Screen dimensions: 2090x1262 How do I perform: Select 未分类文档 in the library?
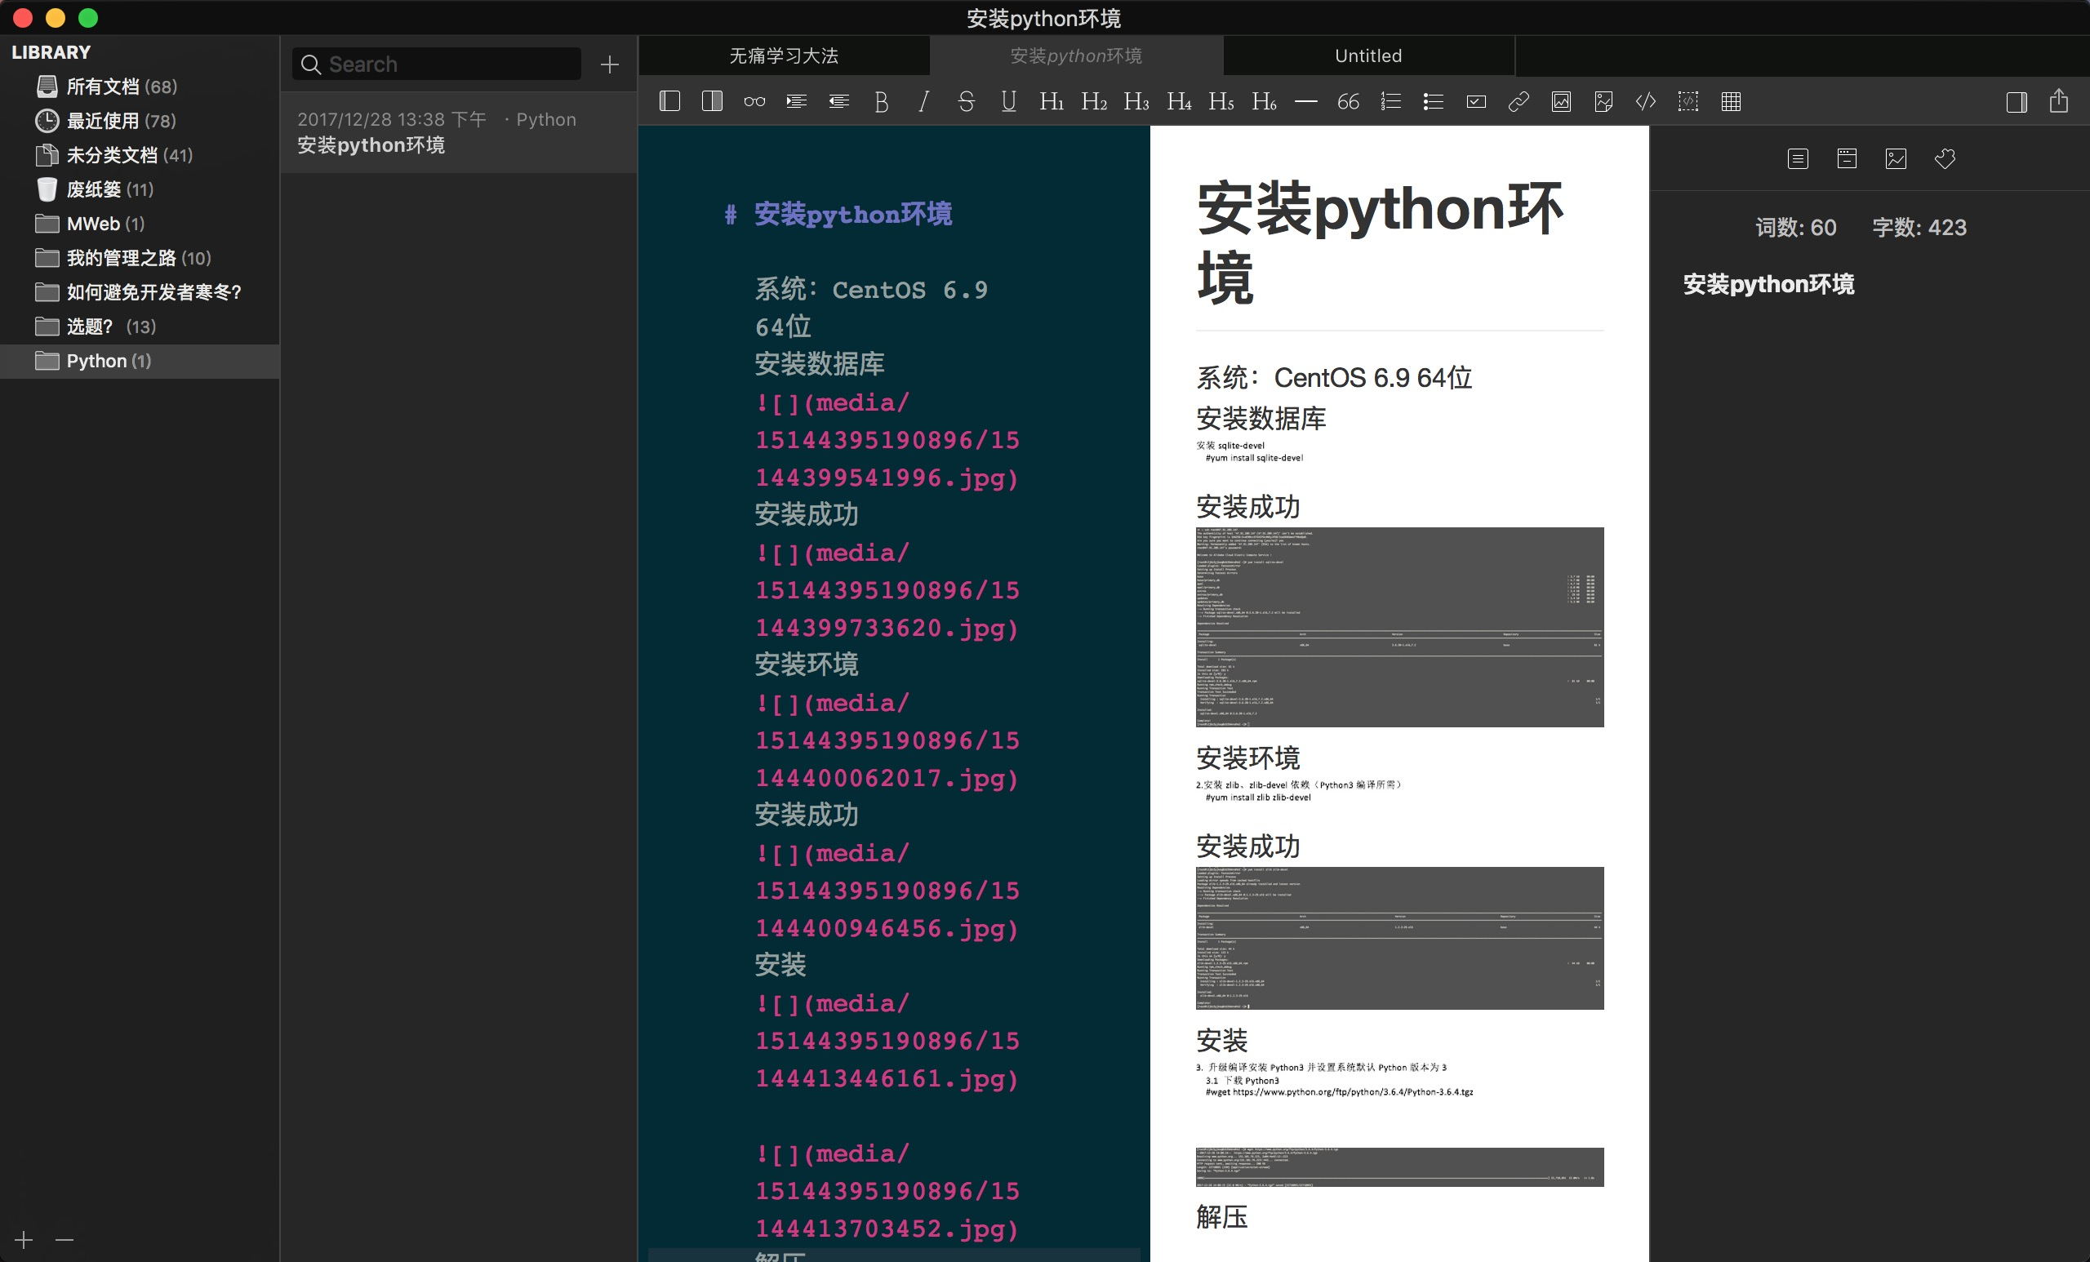(x=111, y=155)
